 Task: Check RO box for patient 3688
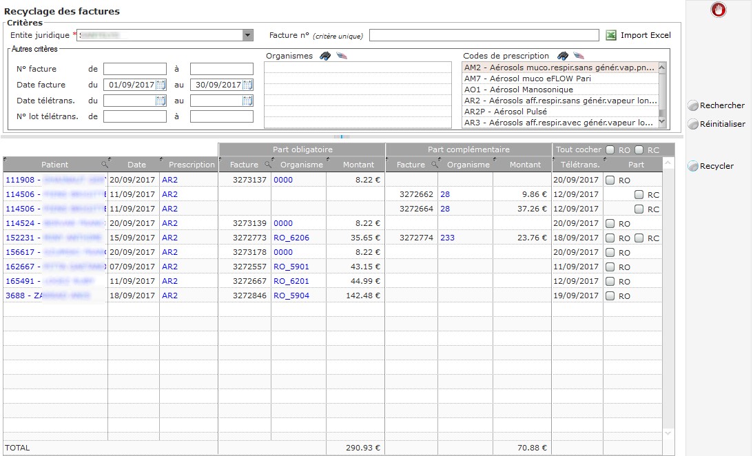(x=610, y=296)
